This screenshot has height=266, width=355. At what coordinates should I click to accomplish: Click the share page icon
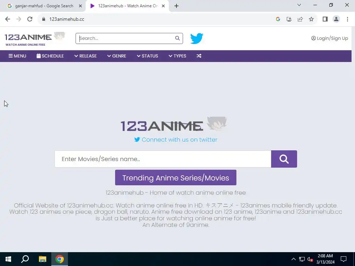pos(300,19)
